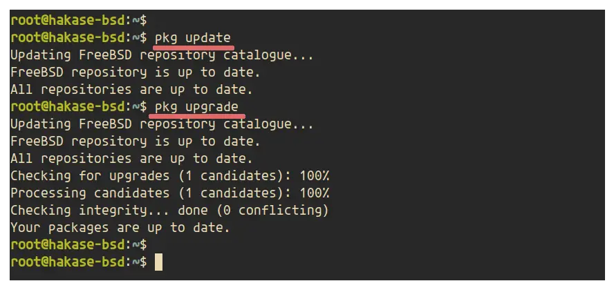Click the 'Processing candidates (1 candidates)' line
The width and height of the screenshot is (614, 290).
[x=170, y=193]
